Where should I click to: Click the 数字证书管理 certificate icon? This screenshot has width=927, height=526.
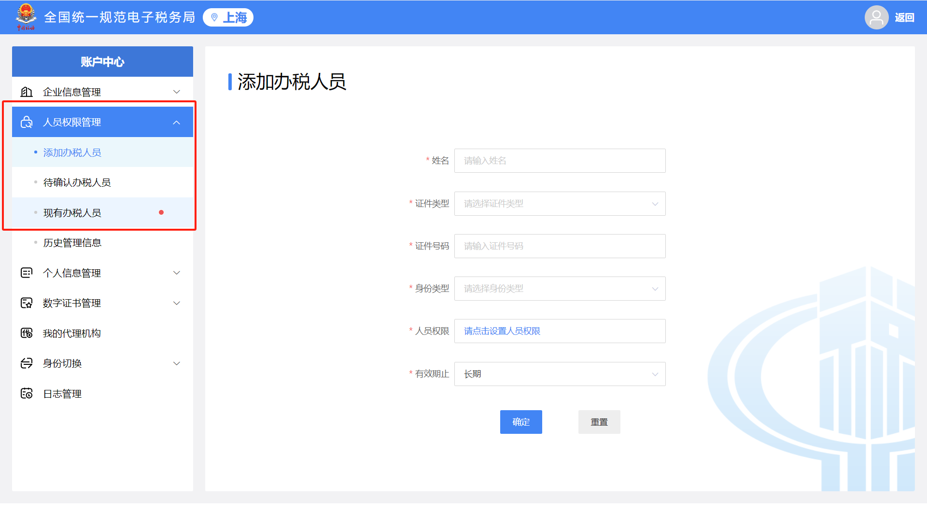point(26,303)
